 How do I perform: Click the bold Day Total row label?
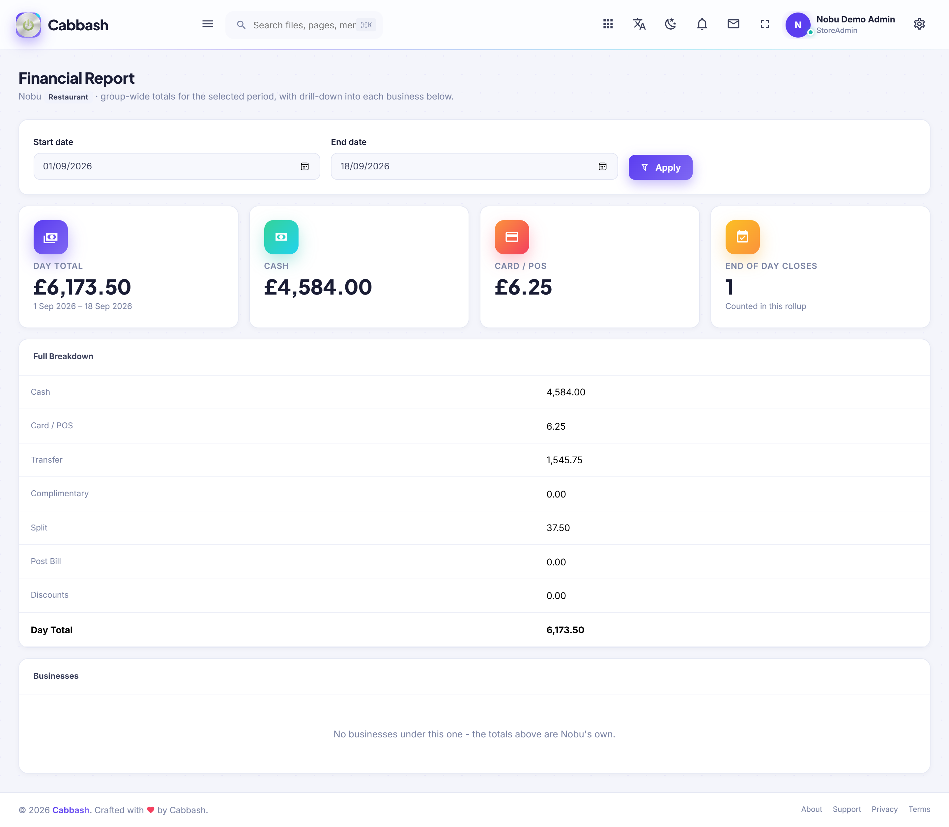pos(52,630)
